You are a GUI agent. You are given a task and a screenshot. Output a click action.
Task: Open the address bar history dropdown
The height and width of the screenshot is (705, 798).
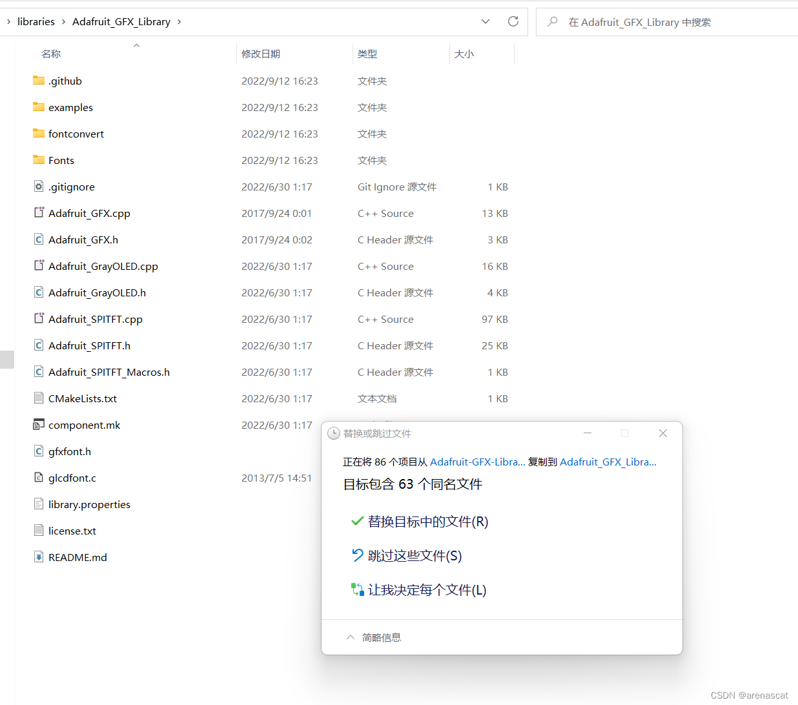(486, 21)
